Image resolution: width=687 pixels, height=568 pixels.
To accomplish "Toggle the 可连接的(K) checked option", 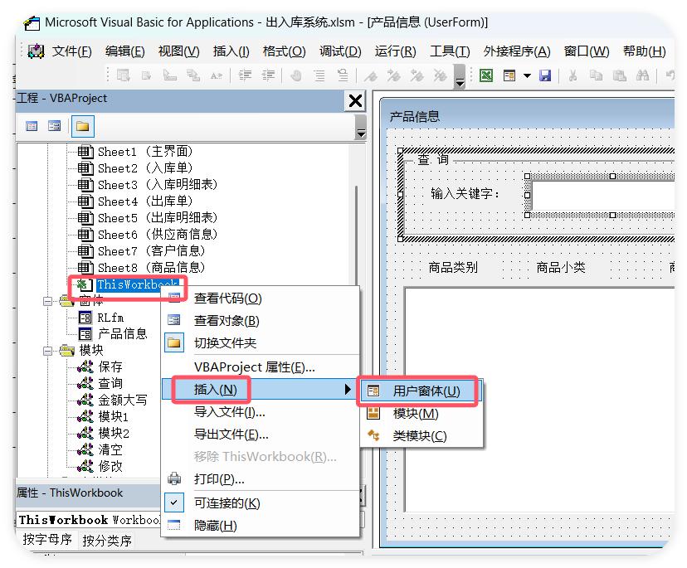I will tap(261, 503).
